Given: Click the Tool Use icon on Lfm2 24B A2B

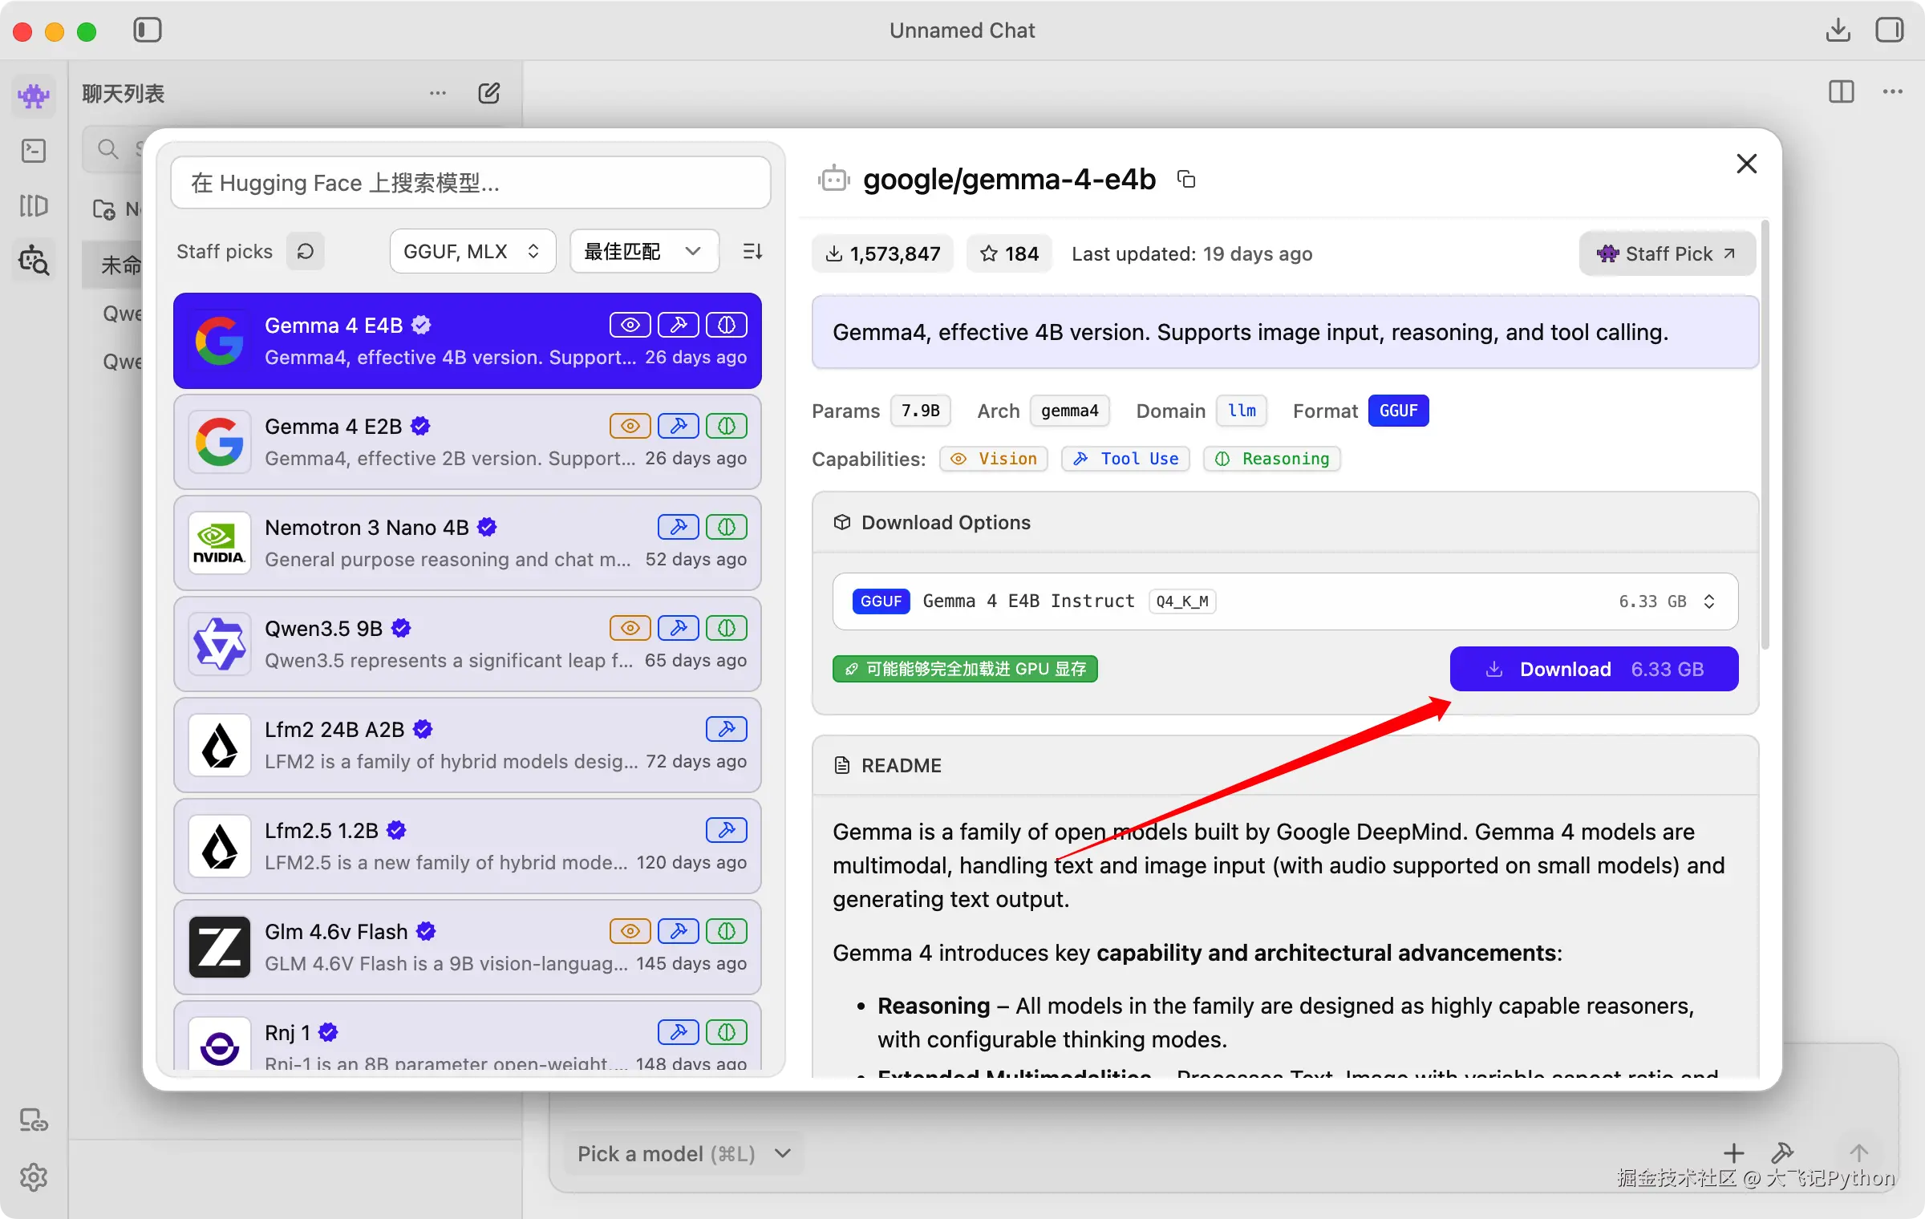Looking at the screenshot, I should 727,729.
